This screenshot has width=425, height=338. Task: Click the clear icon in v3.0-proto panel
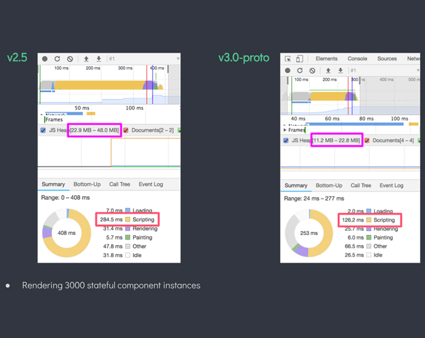[x=312, y=71]
